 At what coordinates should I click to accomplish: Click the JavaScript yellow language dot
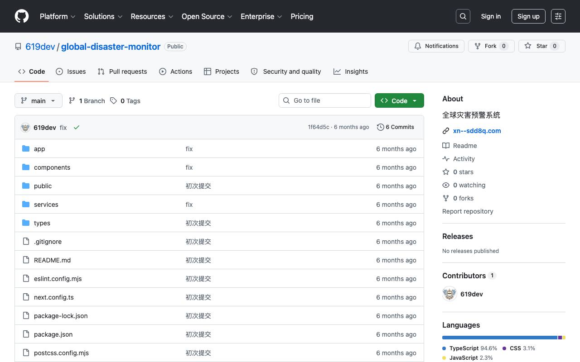tap(444, 358)
